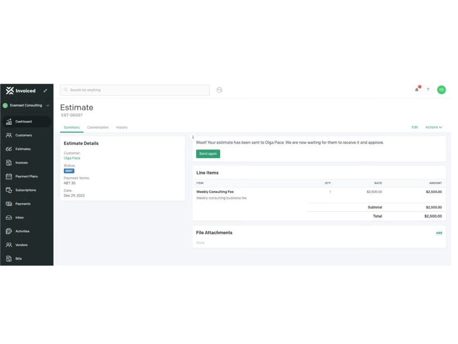
Task: Navigate to the Invoices label
Action: click(x=22, y=163)
